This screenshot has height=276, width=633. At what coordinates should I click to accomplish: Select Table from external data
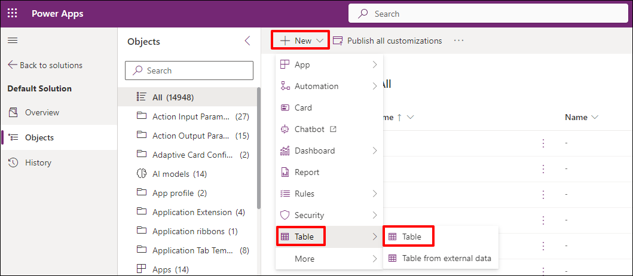(441, 258)
